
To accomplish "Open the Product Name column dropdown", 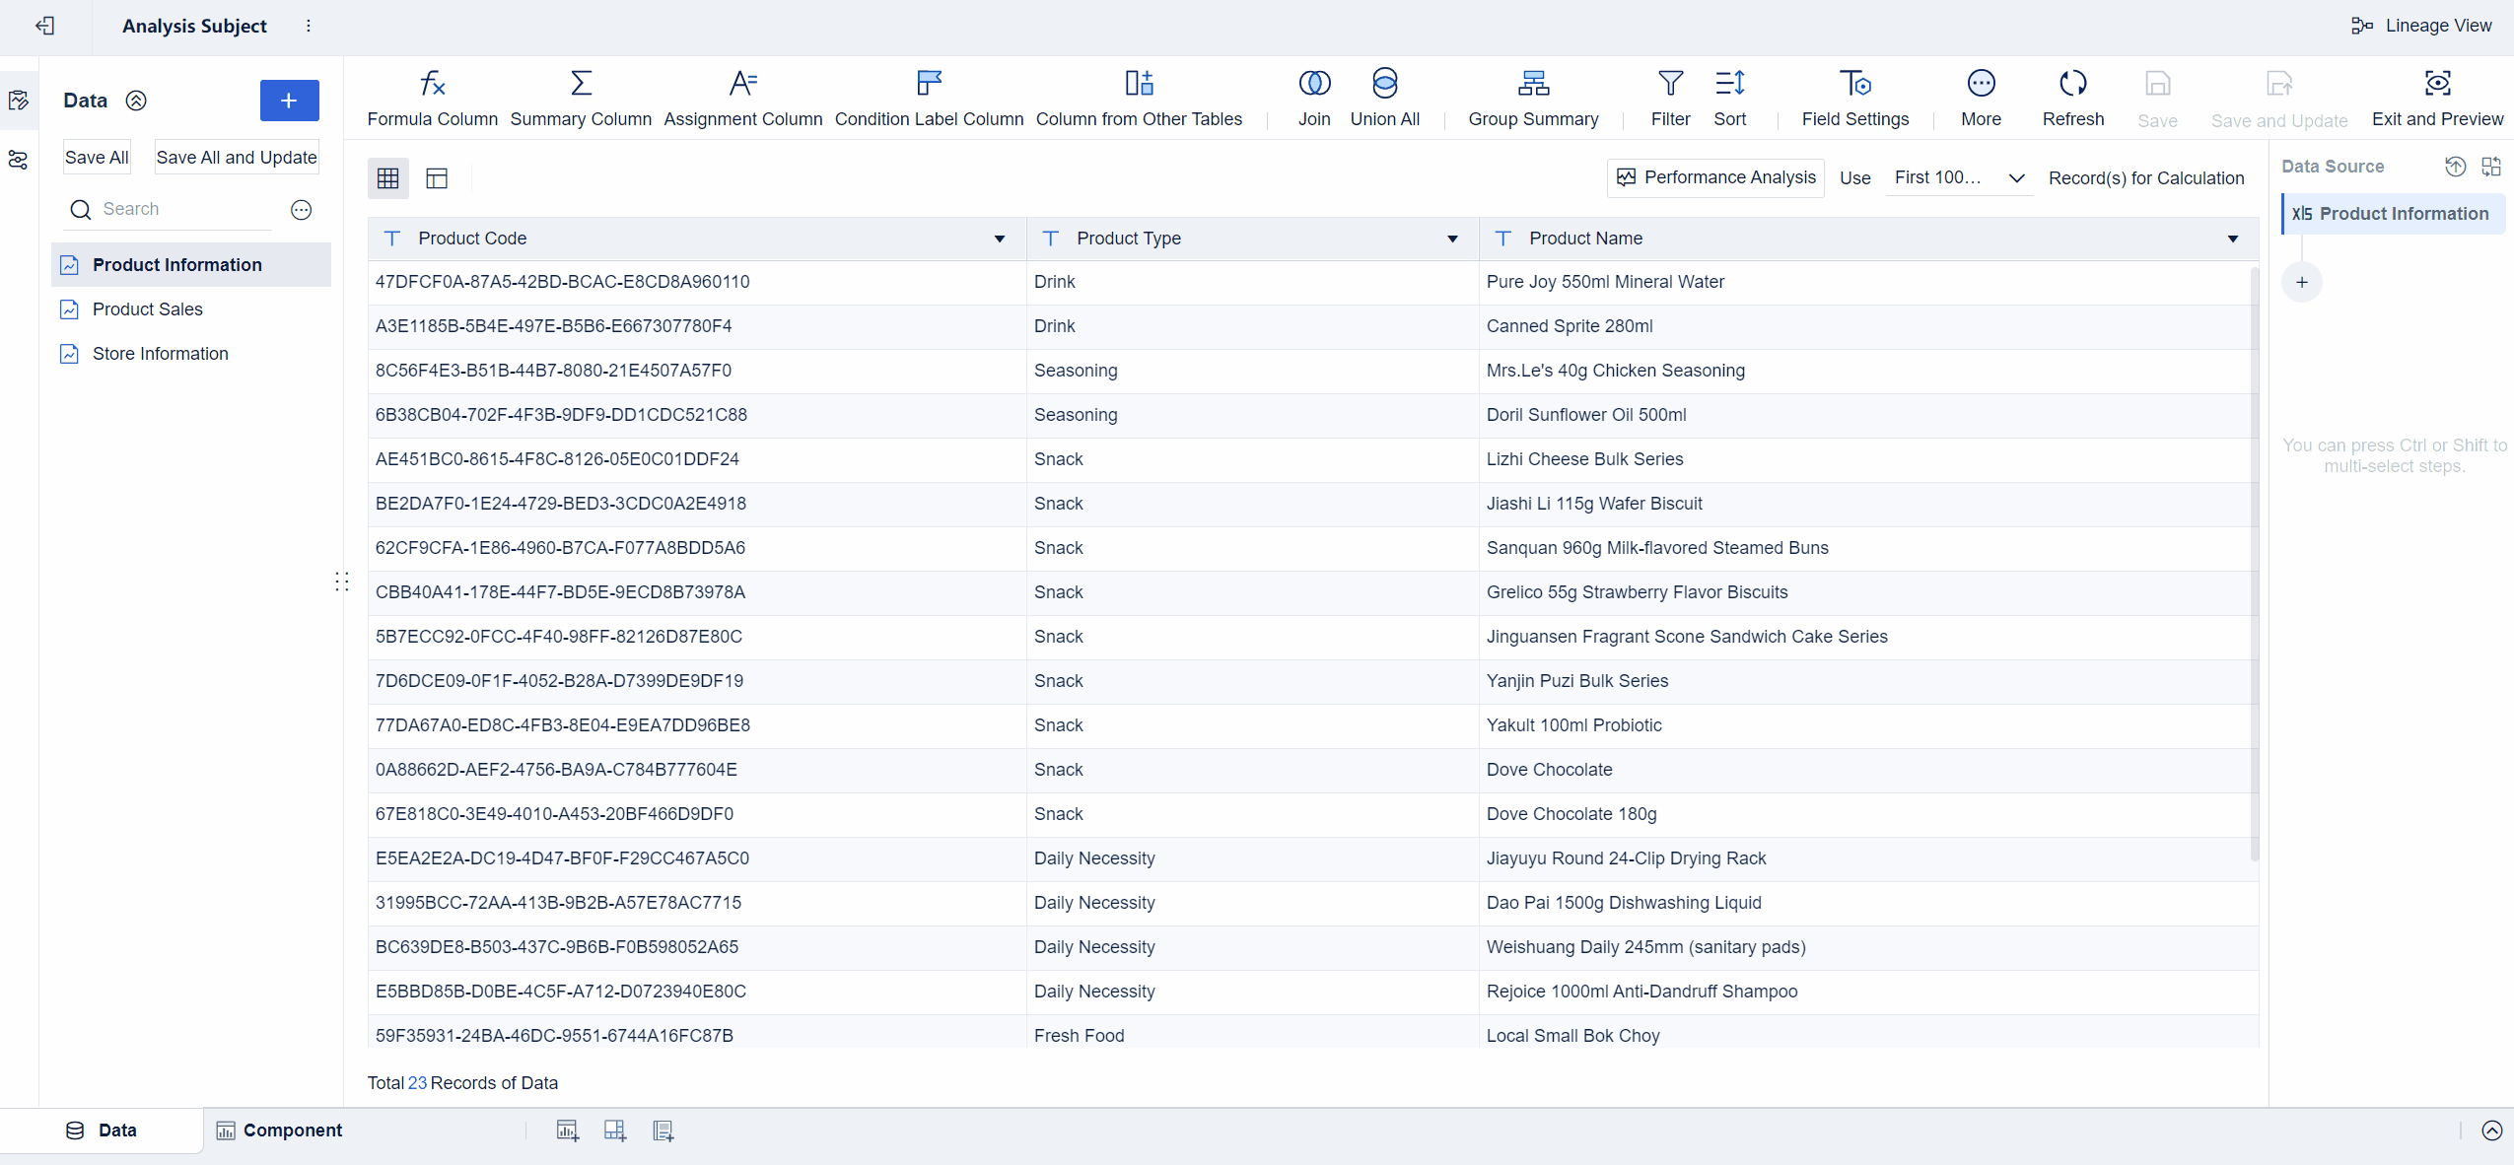I will tap(2233, 239).
